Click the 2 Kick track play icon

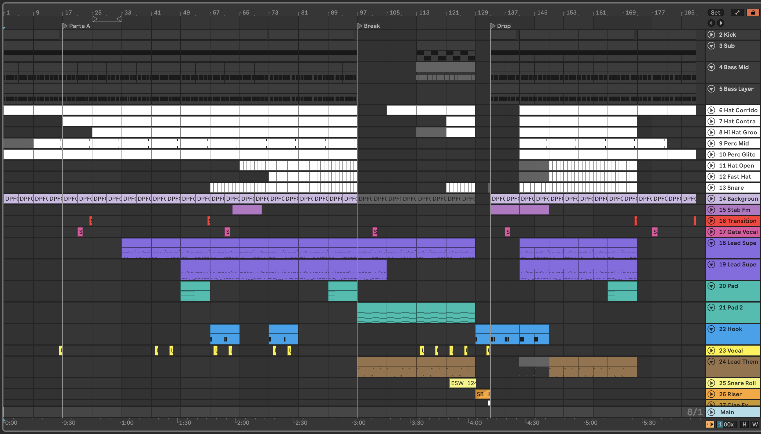711,35
